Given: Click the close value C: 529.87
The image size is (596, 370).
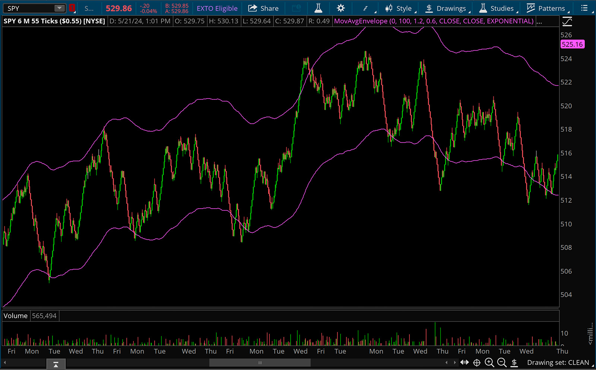Looking at the screenshot, I should 289,21.
